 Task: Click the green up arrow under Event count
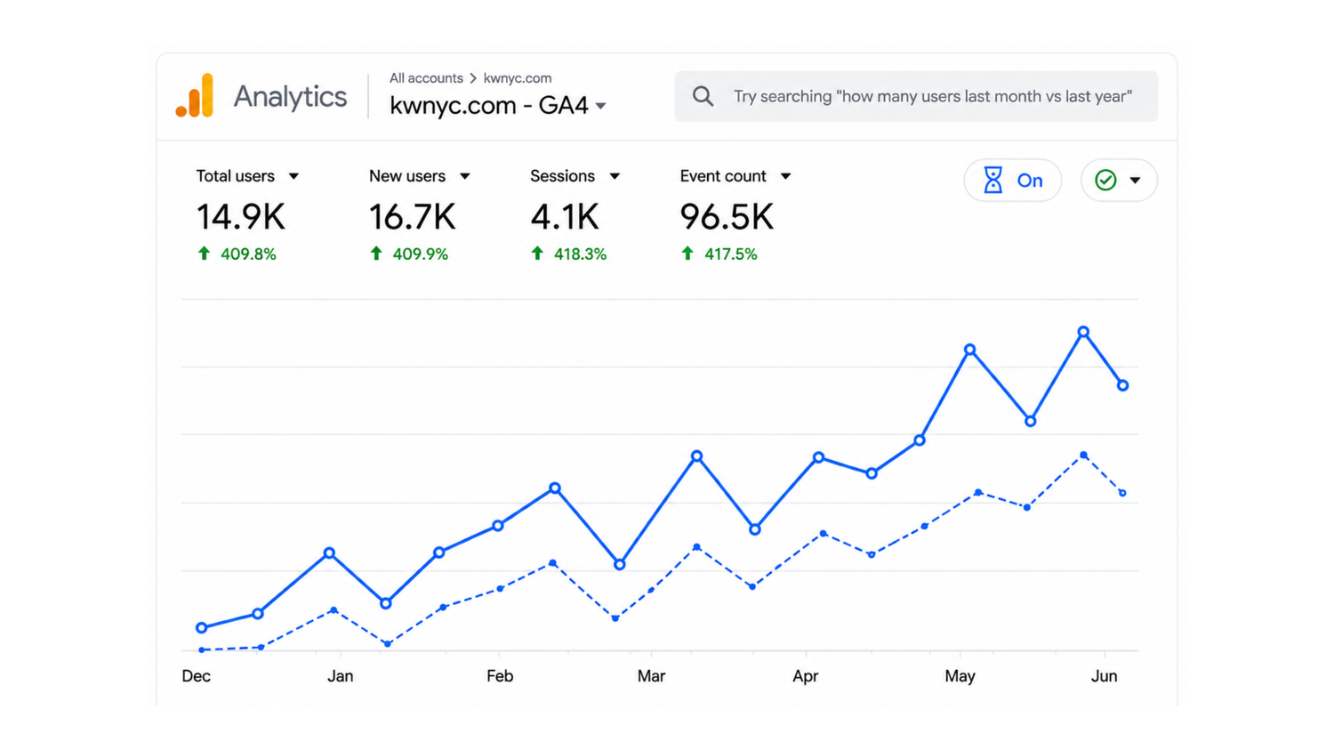[x=687, y=254]
